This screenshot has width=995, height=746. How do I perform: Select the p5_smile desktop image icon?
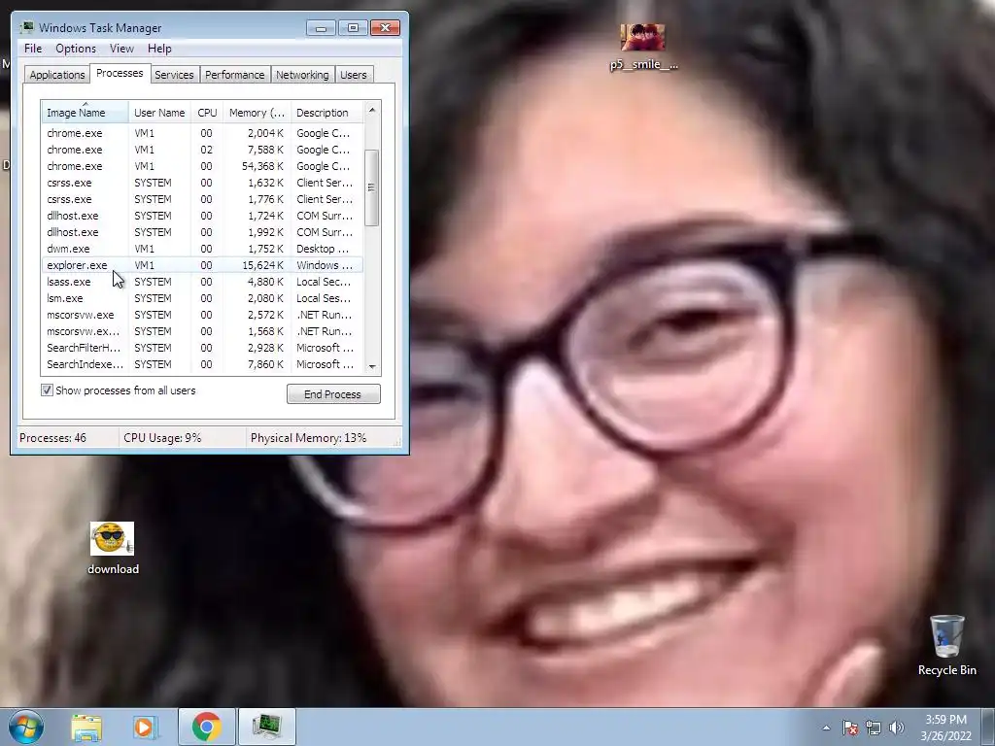pos(643,47)
